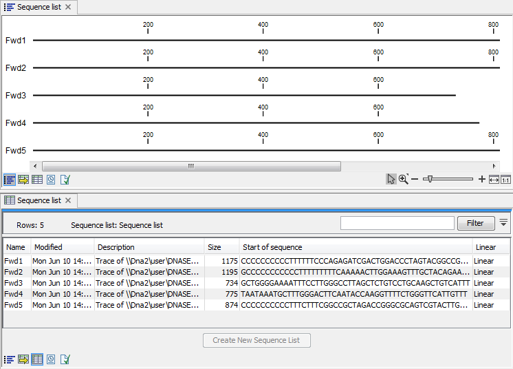Click into the filter text field

click(x=397, y=223)
